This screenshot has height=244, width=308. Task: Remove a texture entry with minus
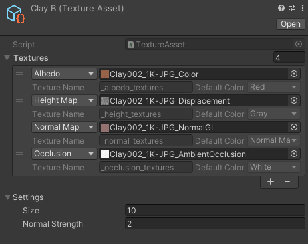287,182
